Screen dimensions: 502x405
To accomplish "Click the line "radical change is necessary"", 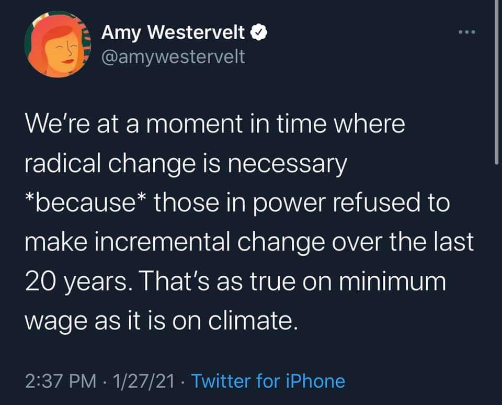I will pyautogui.click(x=186, y=165).
